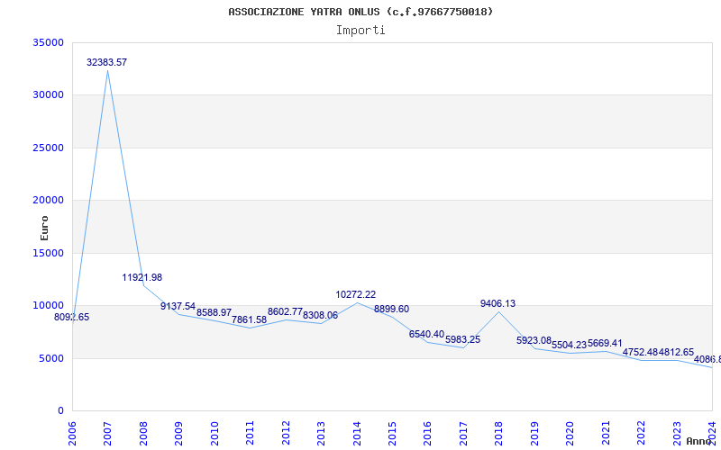Click x-axis year 2008
This screenshot has height=450, width=721.
click(143, 433)
